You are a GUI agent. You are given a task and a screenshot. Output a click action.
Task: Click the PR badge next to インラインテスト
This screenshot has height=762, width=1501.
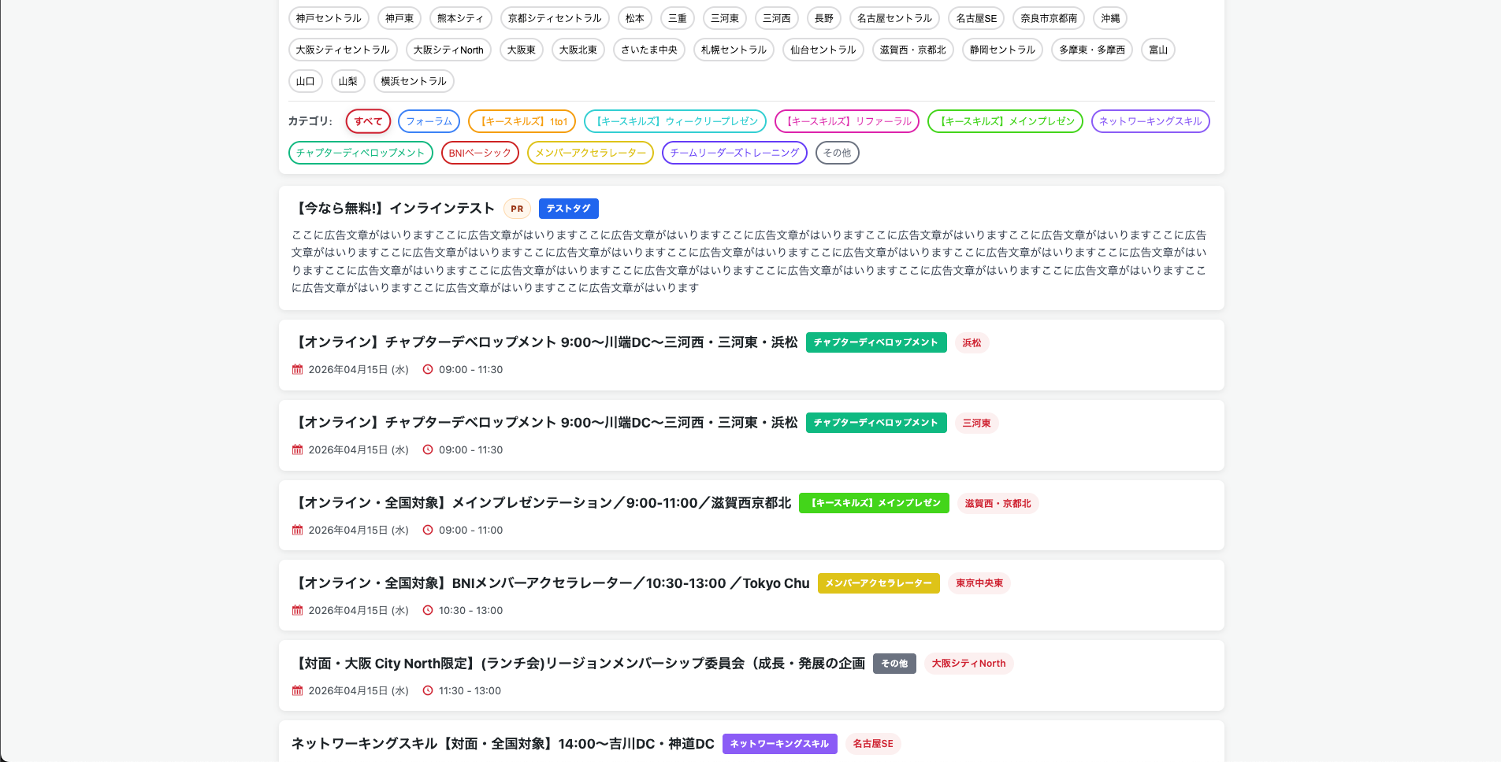[517, 209]
